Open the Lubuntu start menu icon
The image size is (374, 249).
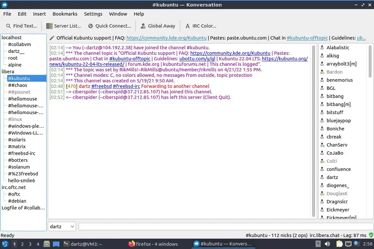5,244
